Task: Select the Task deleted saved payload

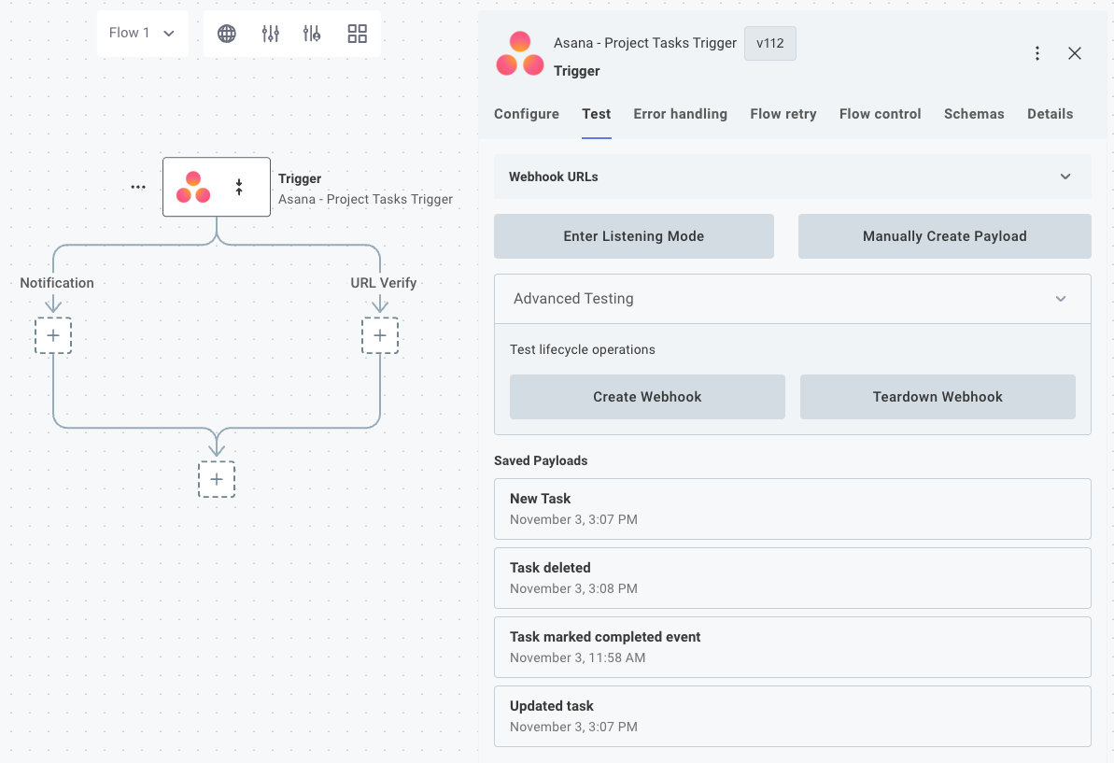Action: coord(792,577)
